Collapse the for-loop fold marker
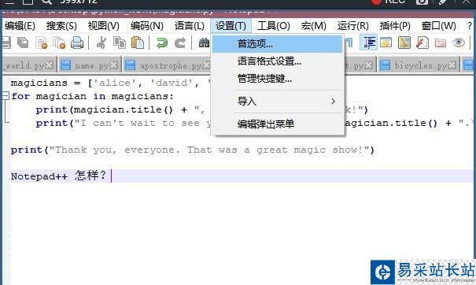Screen dimensions: 476x285 pos(6,96)
